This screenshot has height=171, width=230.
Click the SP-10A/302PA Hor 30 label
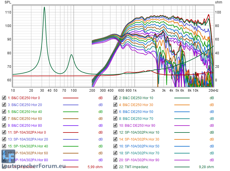139,139
